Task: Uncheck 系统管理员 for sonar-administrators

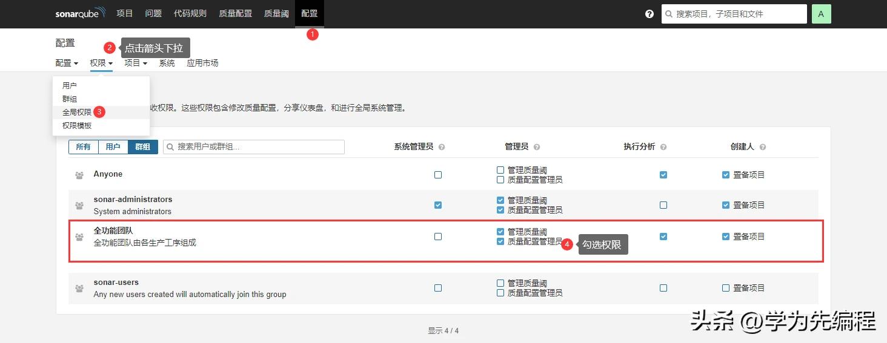Action: click(x=438, y=205)
